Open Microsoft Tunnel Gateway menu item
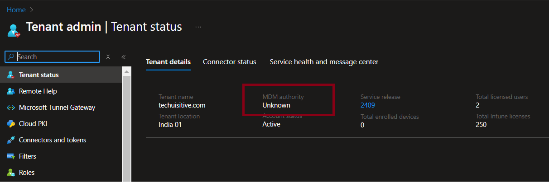 tap(61, 108)
